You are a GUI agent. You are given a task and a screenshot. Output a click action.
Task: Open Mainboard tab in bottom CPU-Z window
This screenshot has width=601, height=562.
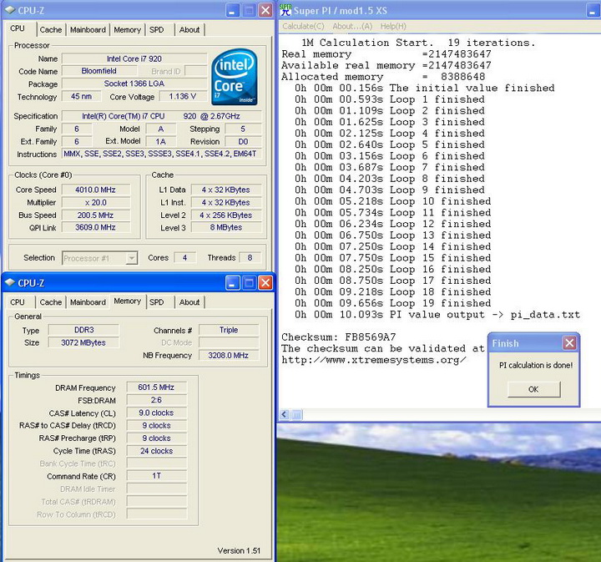point(88,302)
